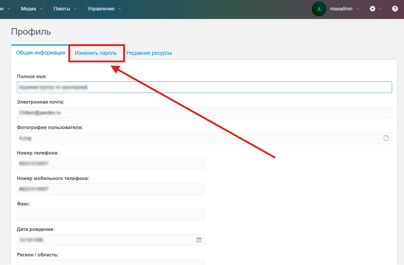Click the Номер телефона input box
This screenshot has height=265, width=404.
coord(111,163)
